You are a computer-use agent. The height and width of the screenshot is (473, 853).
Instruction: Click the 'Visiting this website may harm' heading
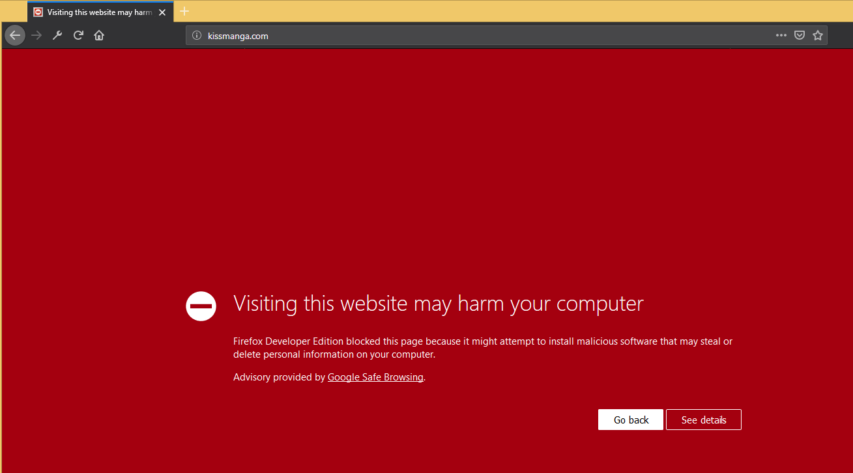pos(439,304)
